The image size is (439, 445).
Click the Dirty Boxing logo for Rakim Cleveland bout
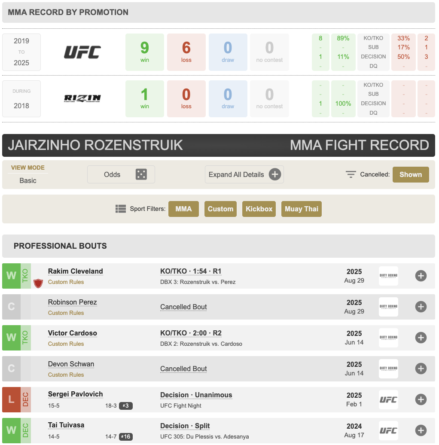pyautogui.click(x=388, y=276)
